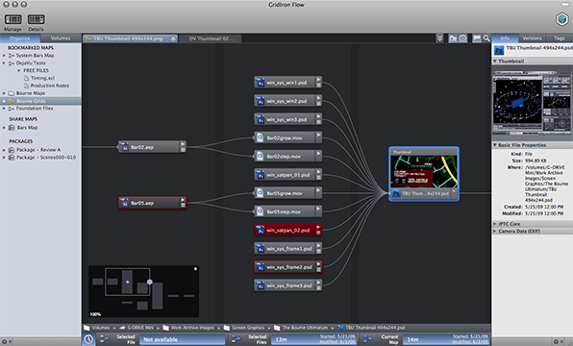Expand the Foundation Files item

(4, 109)
